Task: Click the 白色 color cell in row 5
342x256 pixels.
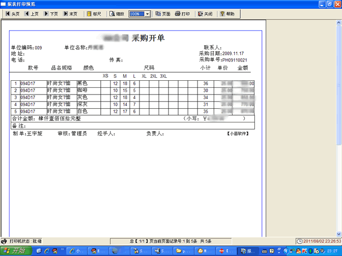Action: click(x=82, y=111)
